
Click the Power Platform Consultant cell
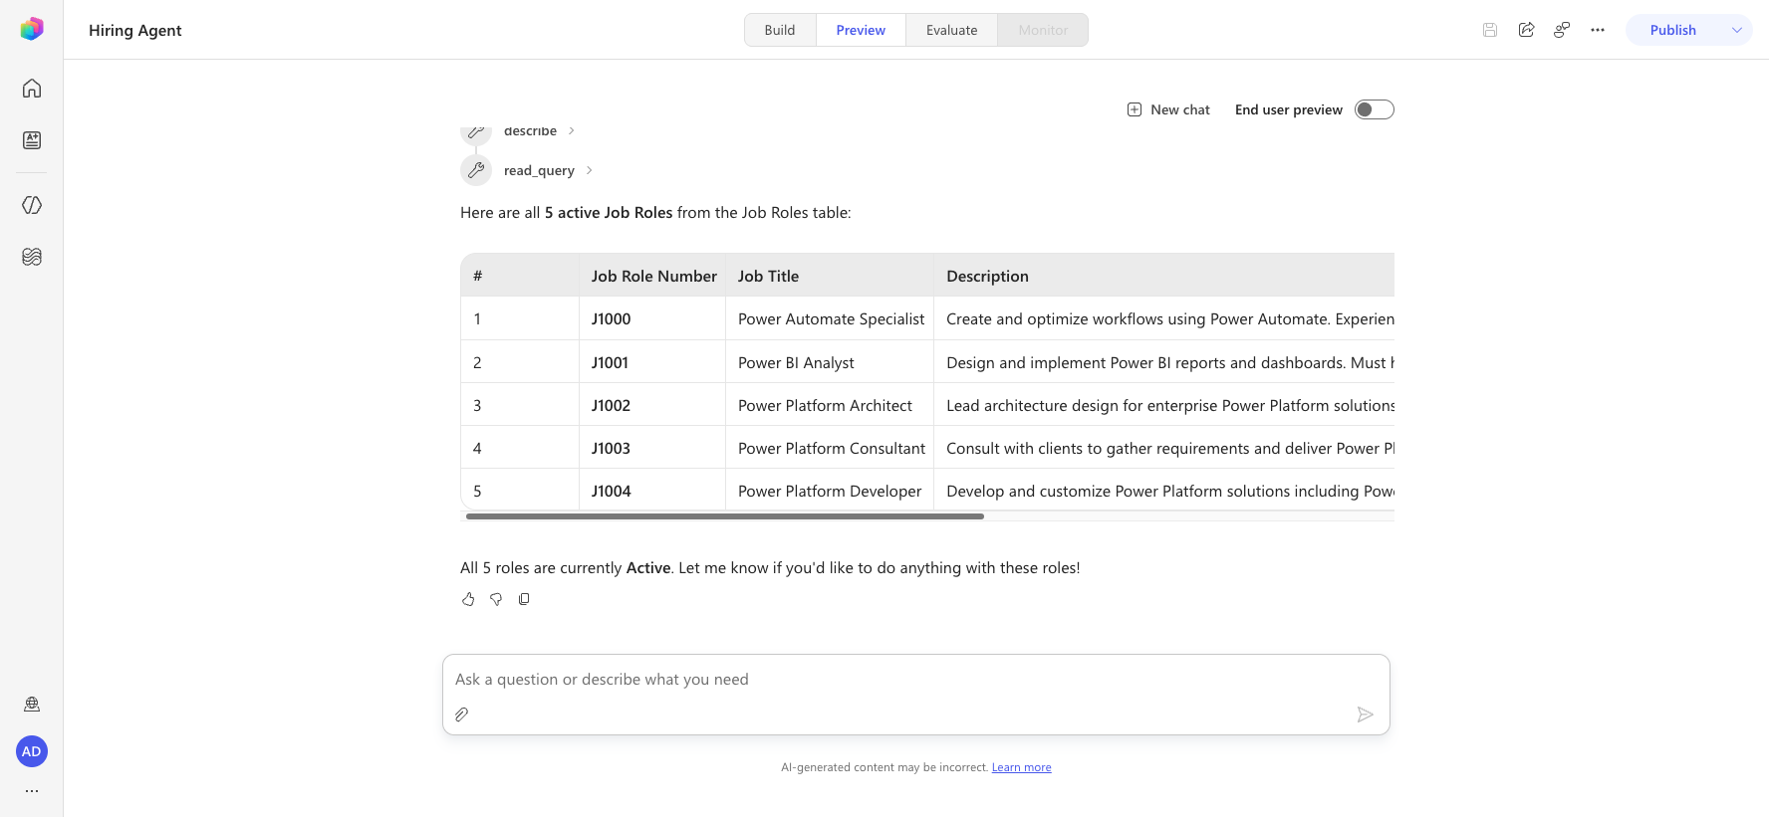click(x=830, y=448)
